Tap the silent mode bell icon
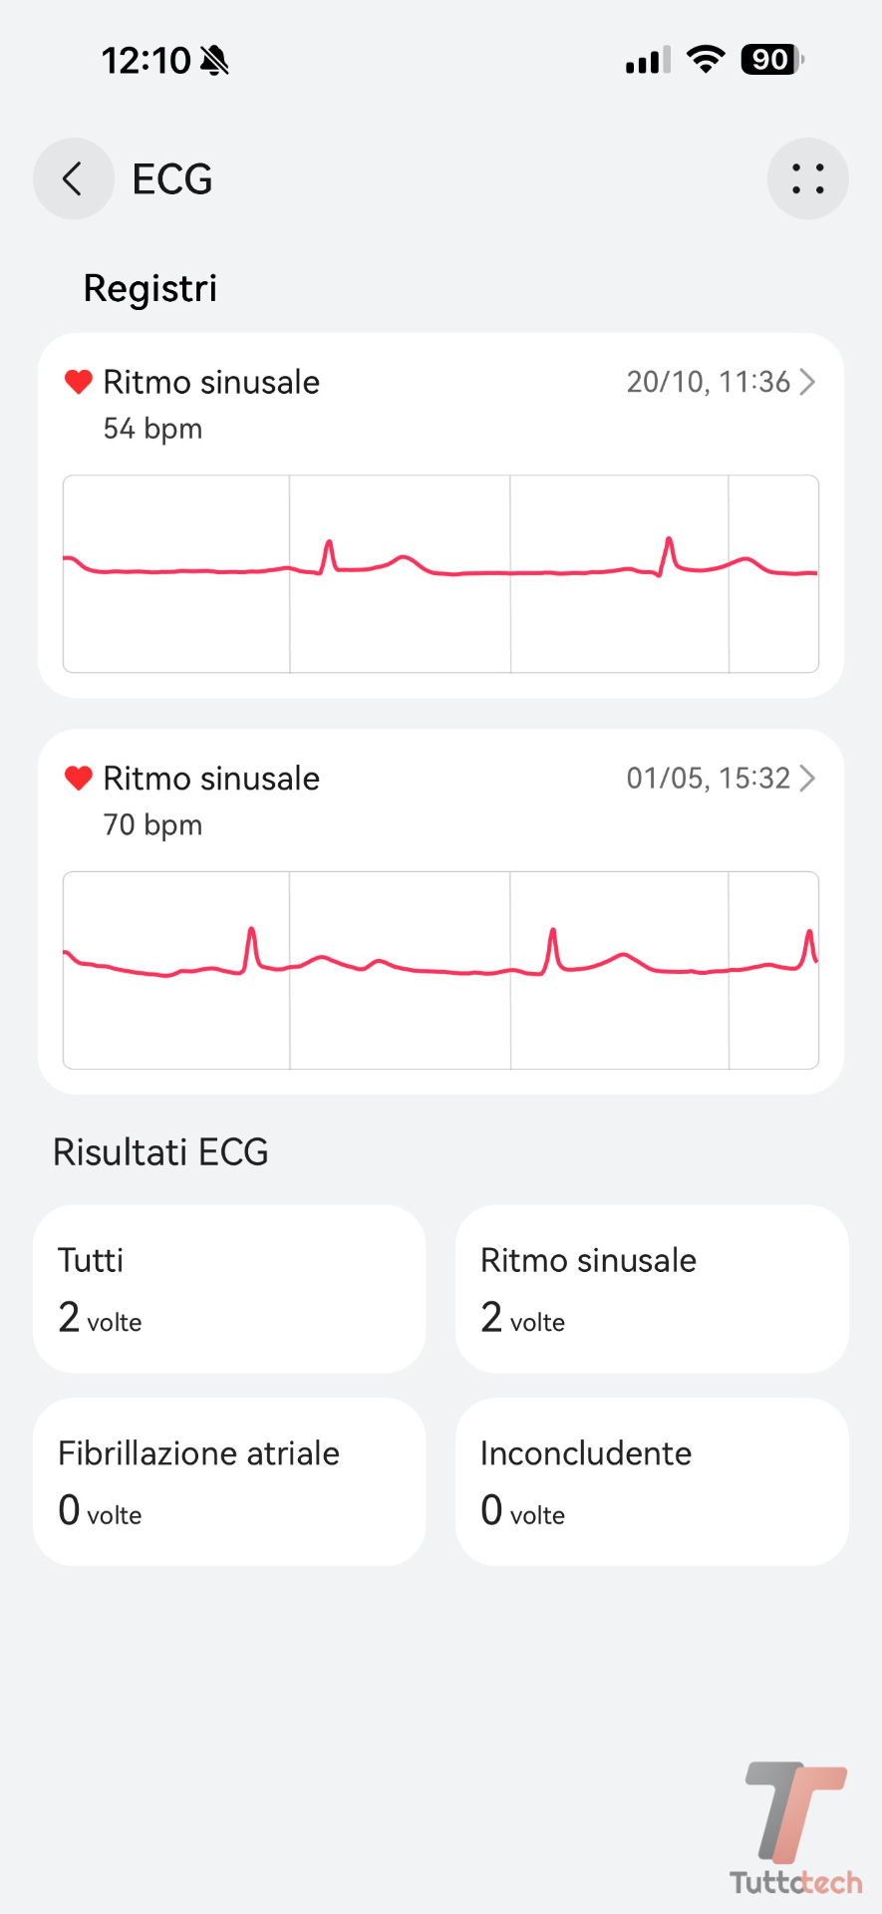This screenshot has width=882, height=1914. pyautogui.click(x=214, y=61)
